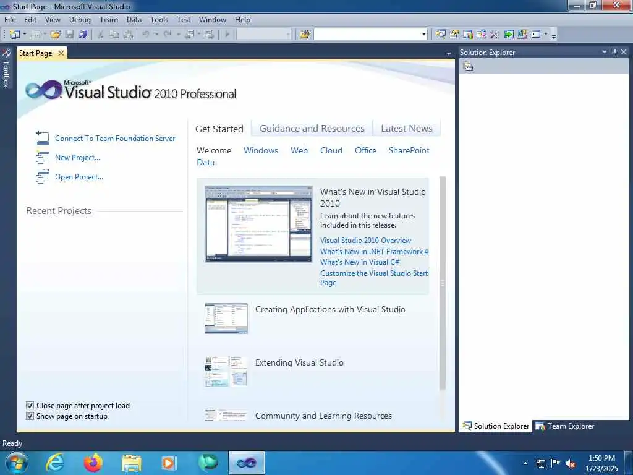Select the Cloud category link
Viewport: 633px width, 475px height.
(331, 150)
